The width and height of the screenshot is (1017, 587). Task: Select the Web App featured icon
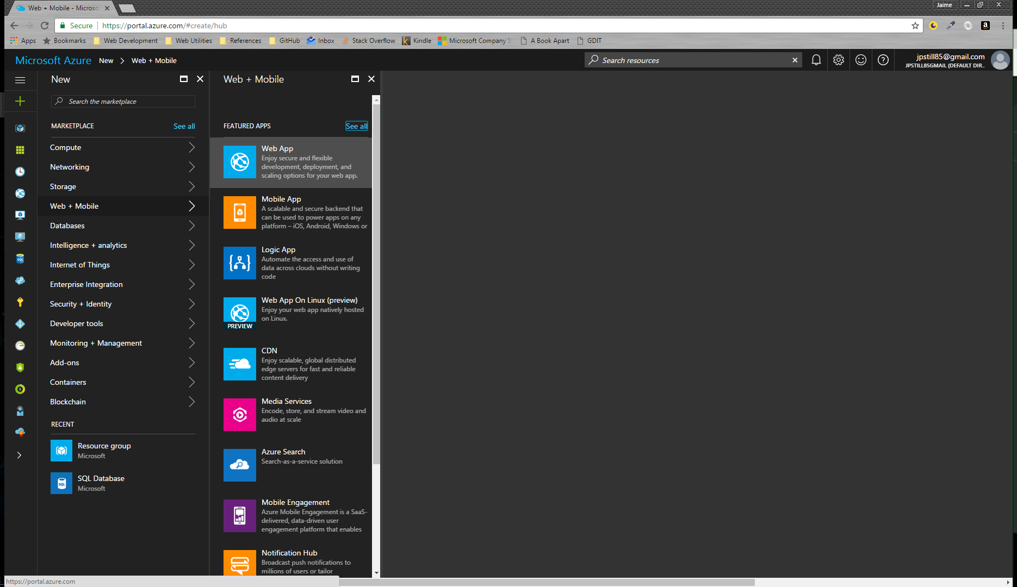pos(239,162)
